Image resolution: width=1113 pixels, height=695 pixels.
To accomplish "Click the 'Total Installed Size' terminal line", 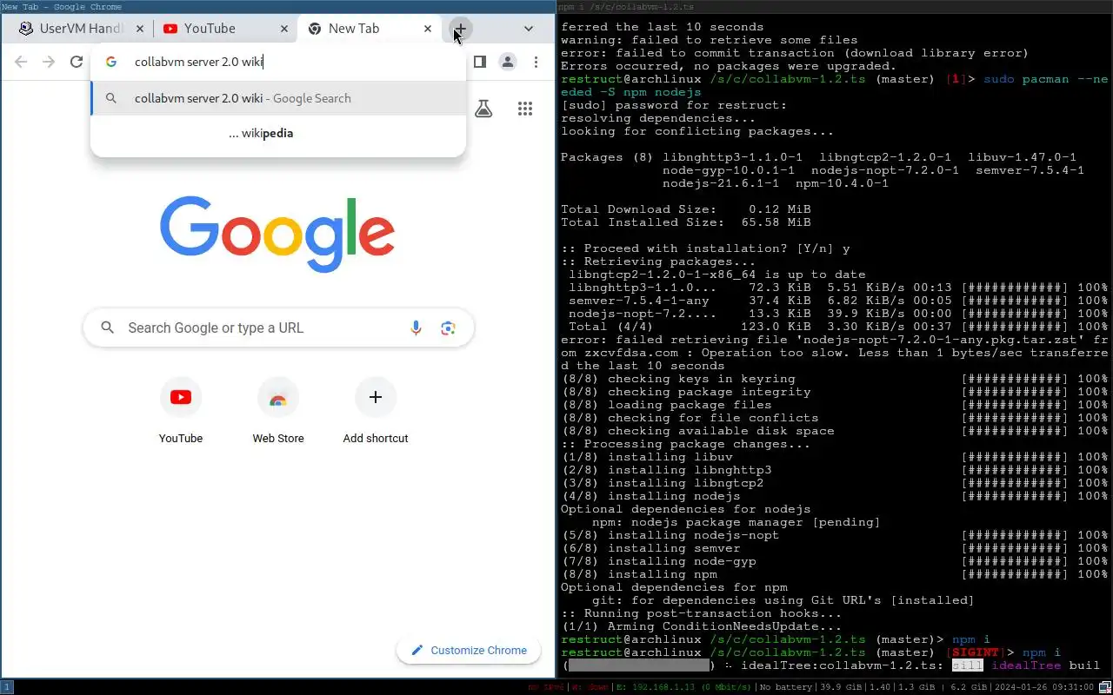I will [686, 222].
